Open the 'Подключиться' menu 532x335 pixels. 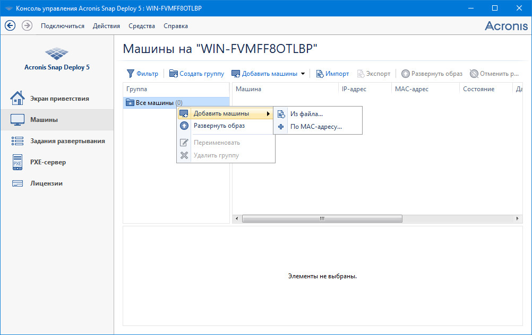[x=62, y=26]
